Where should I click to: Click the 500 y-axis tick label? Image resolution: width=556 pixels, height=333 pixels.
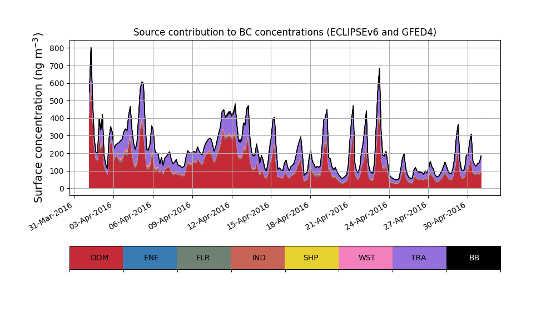coord(57,101)
